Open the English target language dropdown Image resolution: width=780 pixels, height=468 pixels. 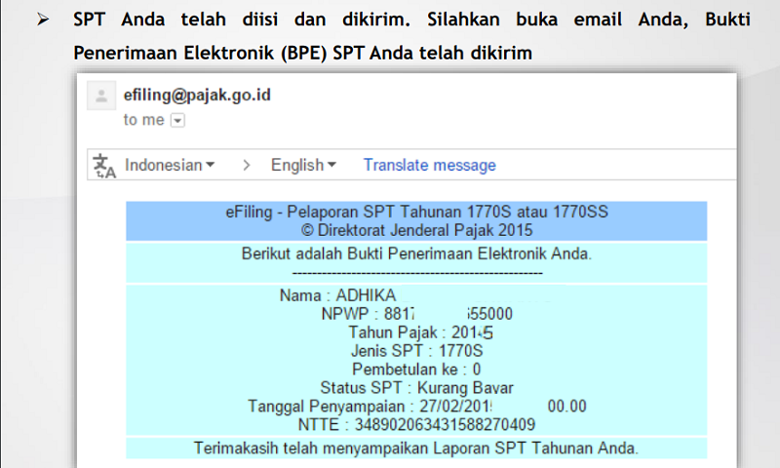tap(303, 165)
